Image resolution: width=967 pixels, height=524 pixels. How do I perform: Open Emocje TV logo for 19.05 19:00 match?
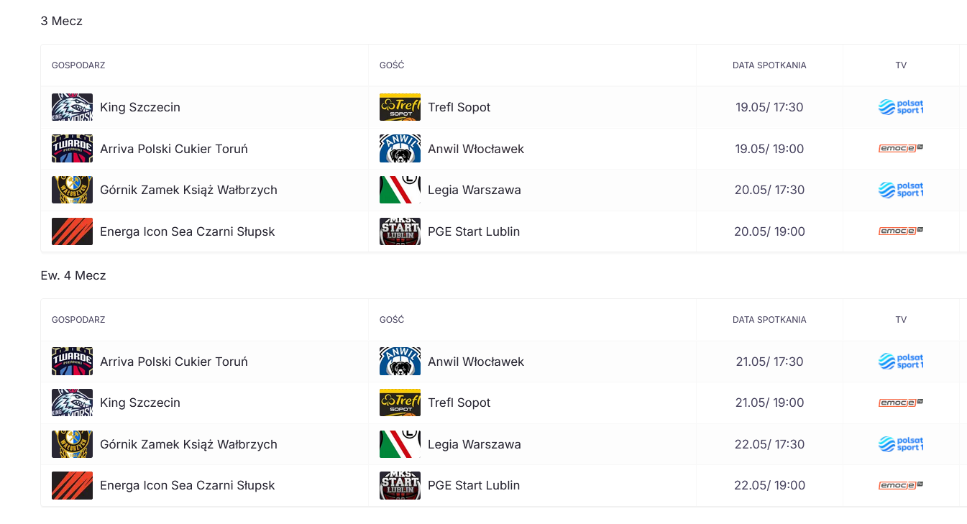pyautogui.click(x=901, y=149)
